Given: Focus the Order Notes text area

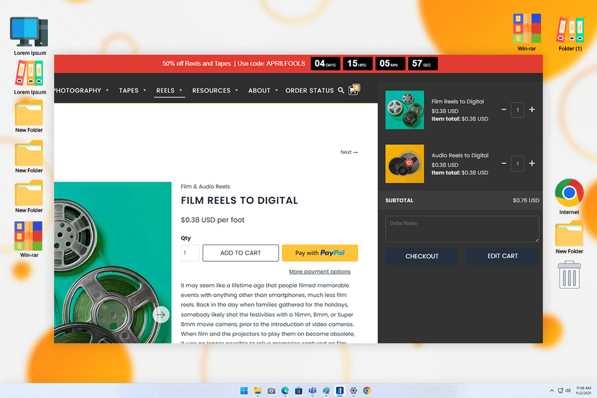Looking at the screenshot, I should click(x=462, y=229).
